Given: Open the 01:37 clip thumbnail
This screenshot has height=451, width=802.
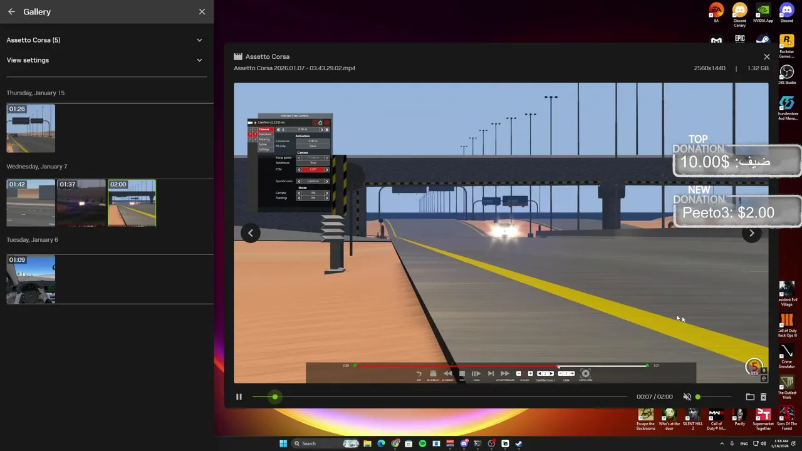Looking at the screenshot, I should [81, 203].
